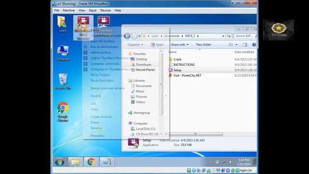
Task: Select Local Disk (C:)
Action: [145, 129]
